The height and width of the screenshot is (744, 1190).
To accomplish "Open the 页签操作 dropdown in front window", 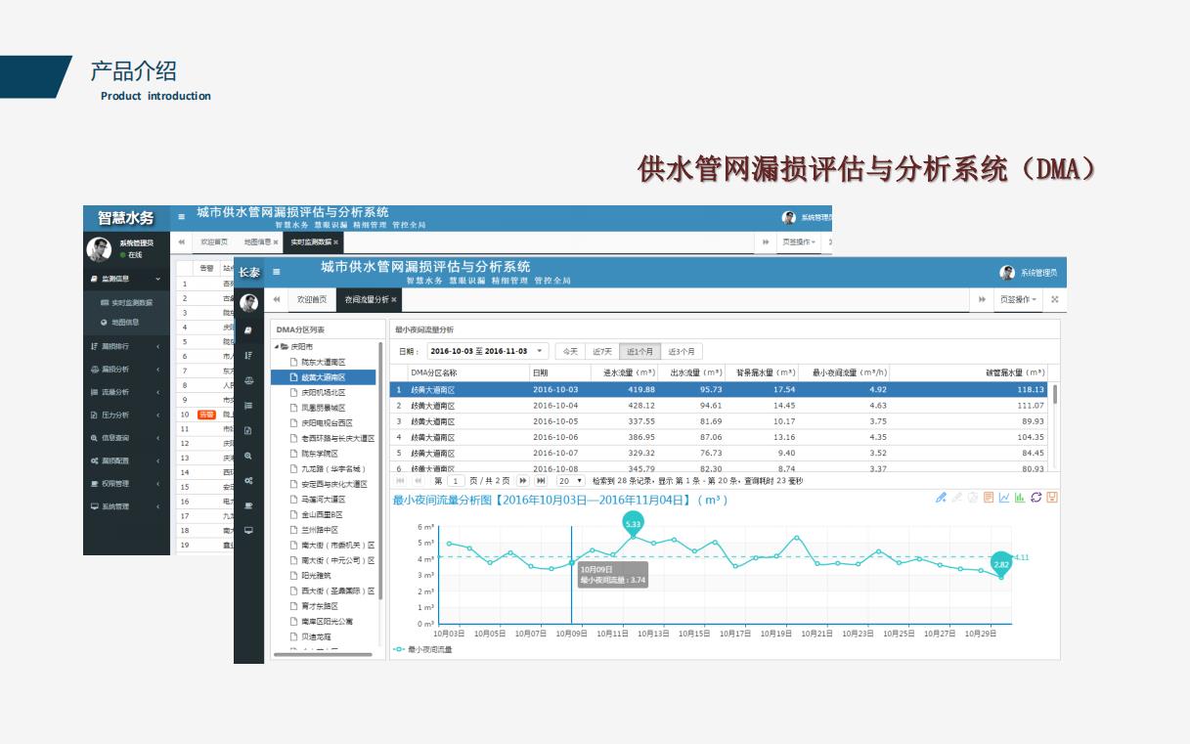I will (x=1018, y=299).
